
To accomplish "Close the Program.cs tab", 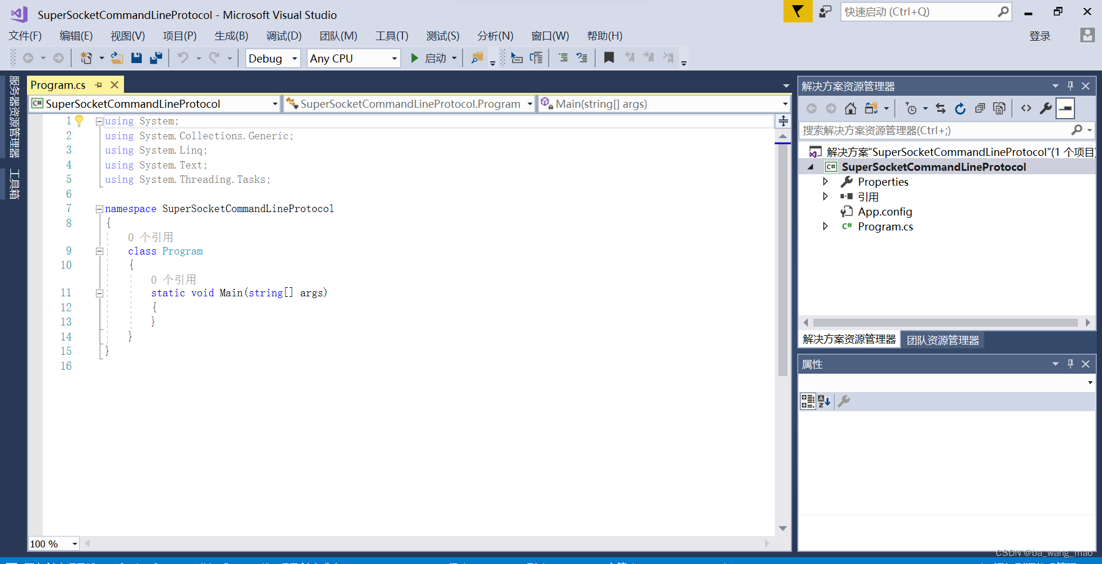I will (x=114, y=85).
